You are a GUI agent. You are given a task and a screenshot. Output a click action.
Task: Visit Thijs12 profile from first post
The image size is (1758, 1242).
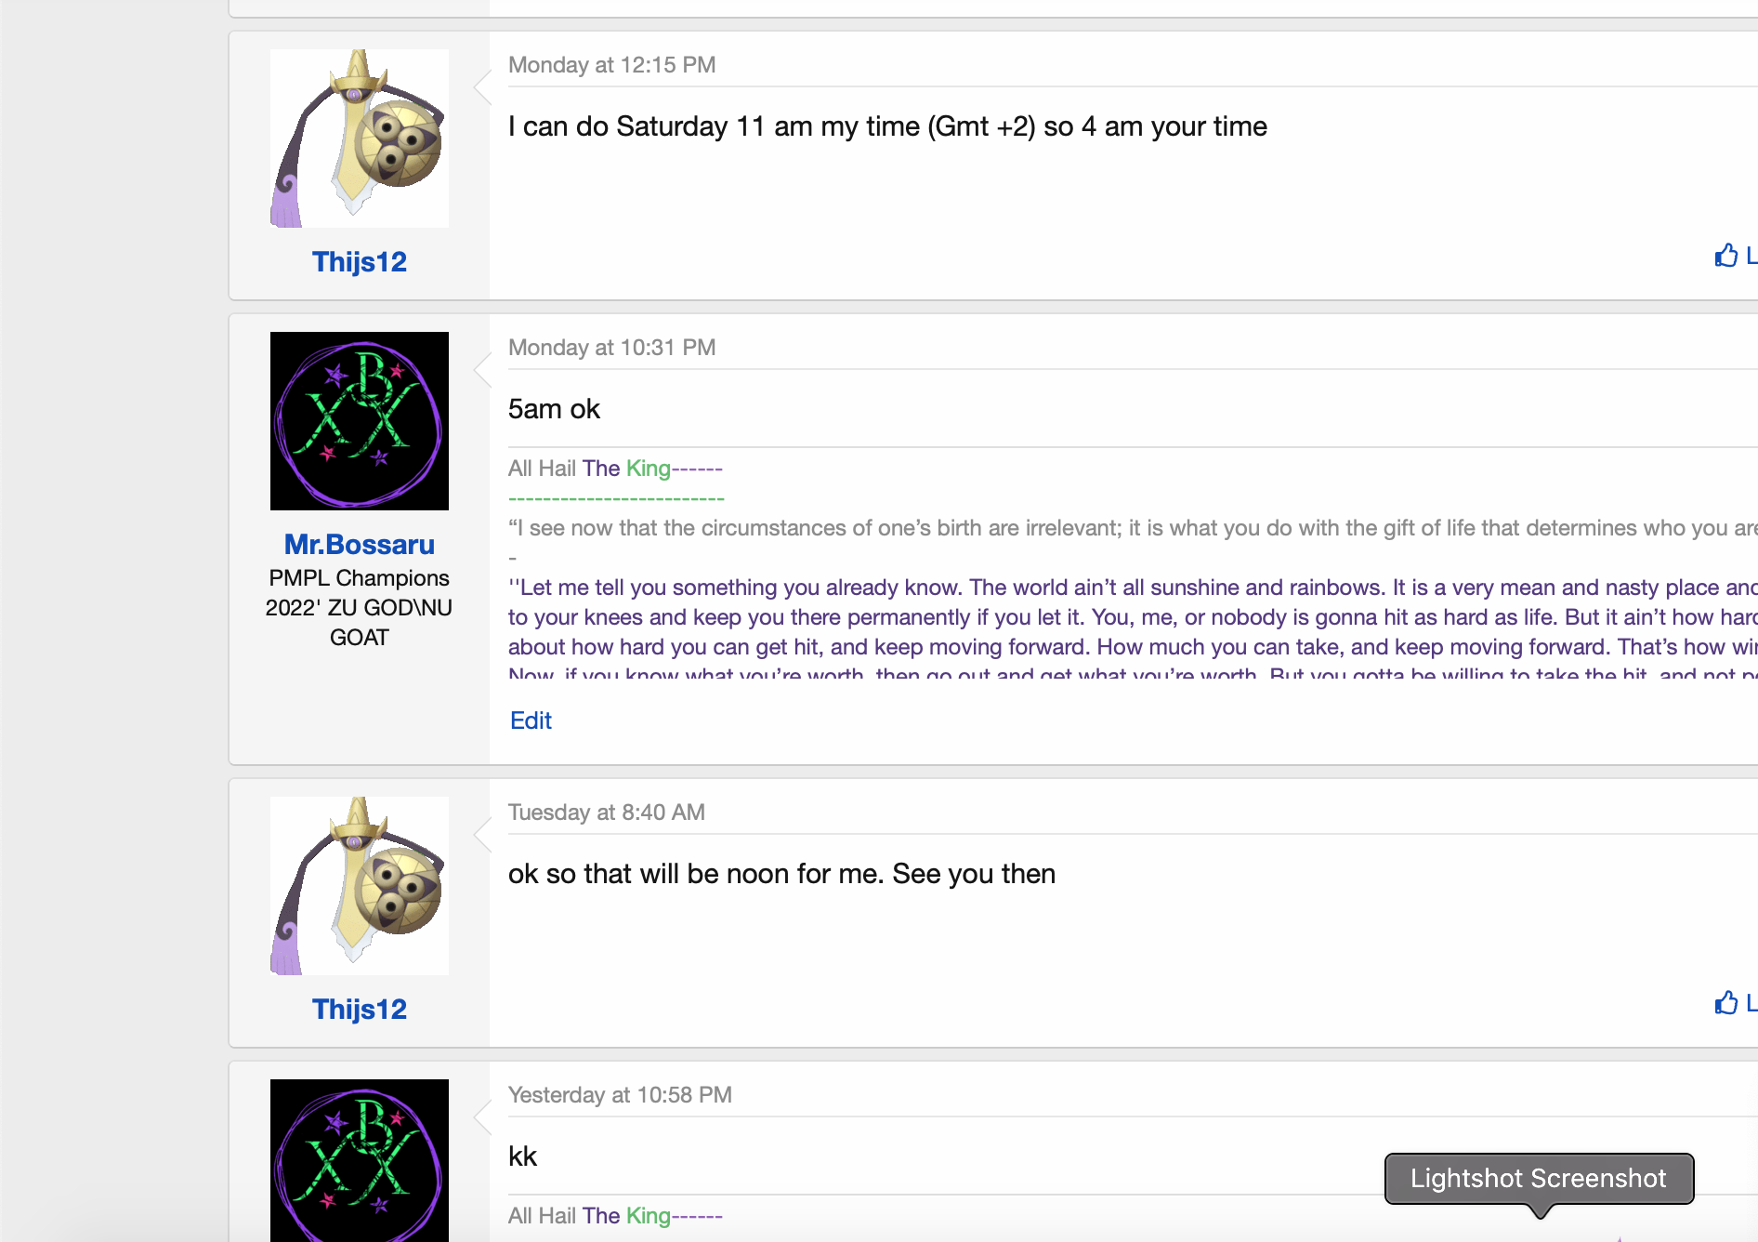point(360,262)
